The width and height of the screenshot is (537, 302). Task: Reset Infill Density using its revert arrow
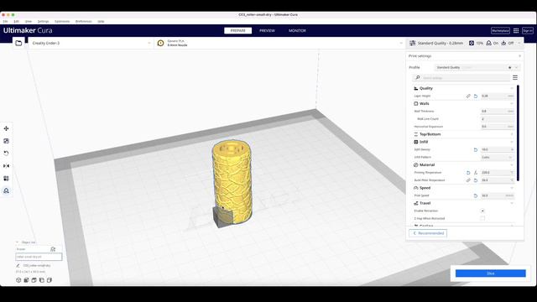[476, 149]
